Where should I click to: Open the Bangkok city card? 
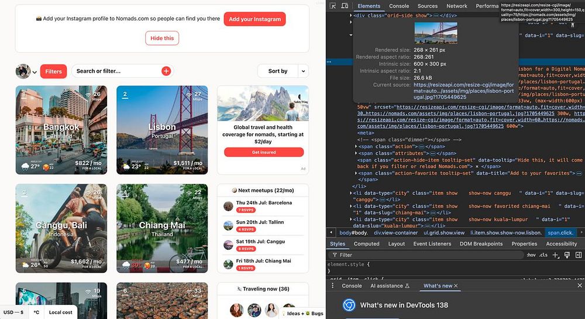61,130
